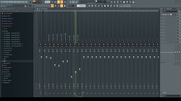181x101 pixels.
Task: Click the arrow icon on the second toolbar row
Action: [x=55, y=6]
